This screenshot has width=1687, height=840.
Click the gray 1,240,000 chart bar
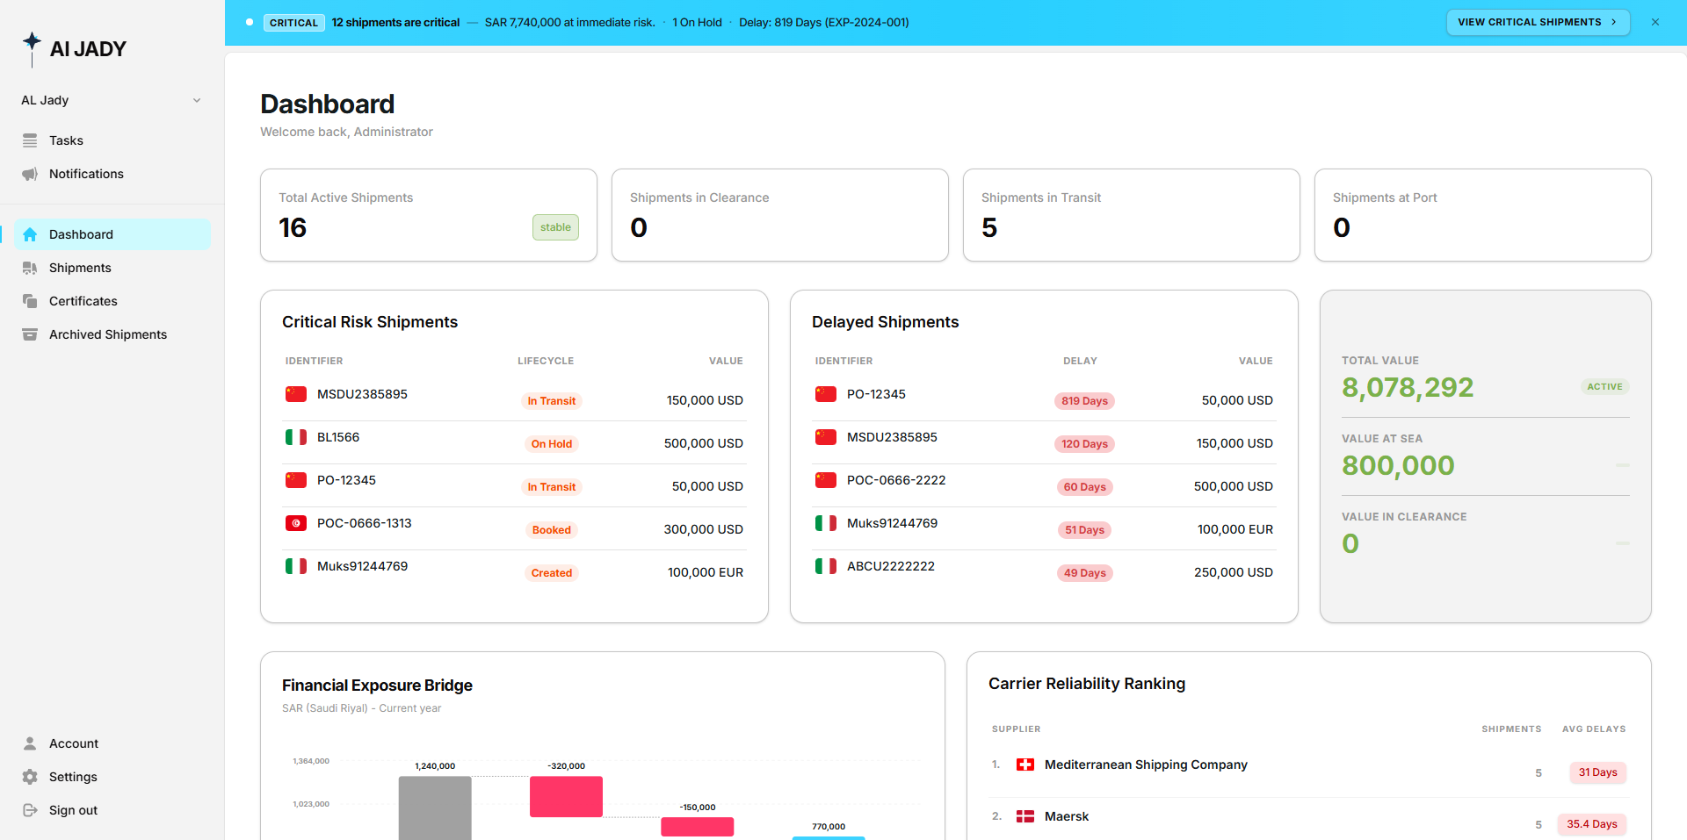[x=435, y=808]
